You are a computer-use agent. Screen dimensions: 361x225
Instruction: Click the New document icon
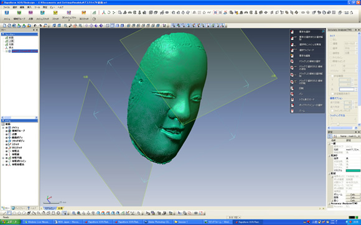(4, 25)
